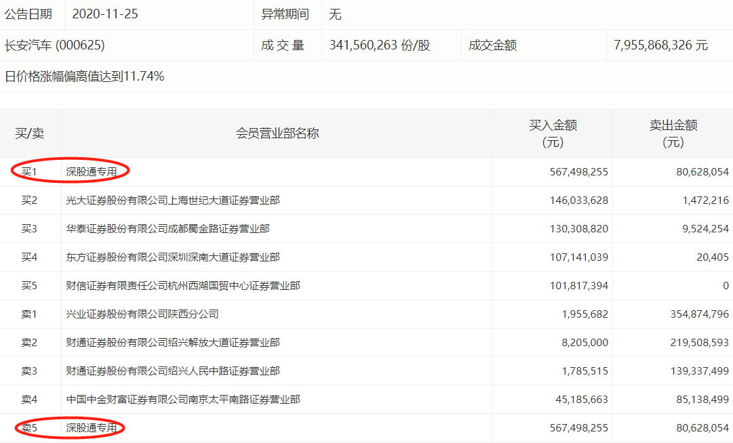Select the 买5 row label
The width and height of the screenshot is (733, 443).
29,286
